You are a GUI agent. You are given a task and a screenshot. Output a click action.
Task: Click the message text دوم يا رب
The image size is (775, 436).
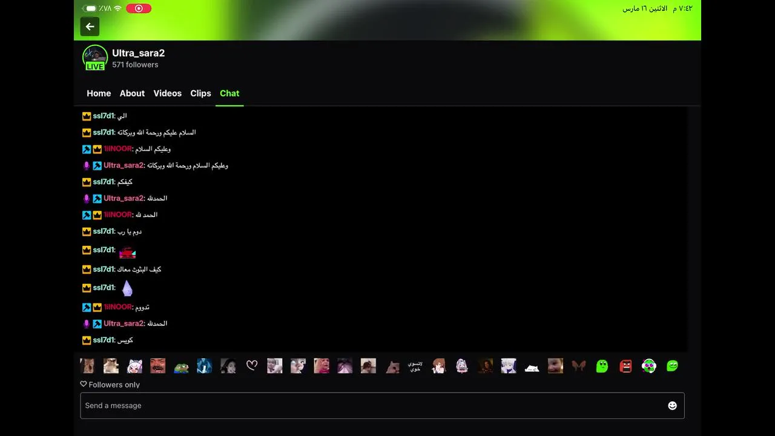click(x=129, y=231)
